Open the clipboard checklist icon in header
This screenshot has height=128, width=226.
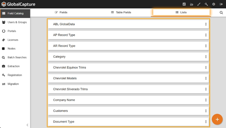coord(184,4)
